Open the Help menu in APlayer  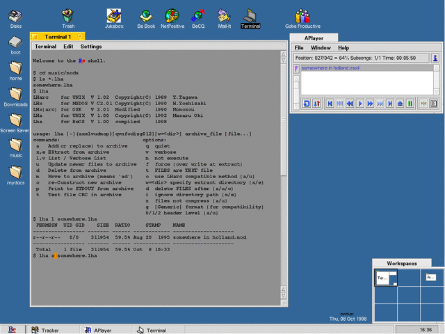[x=343, y=48]
